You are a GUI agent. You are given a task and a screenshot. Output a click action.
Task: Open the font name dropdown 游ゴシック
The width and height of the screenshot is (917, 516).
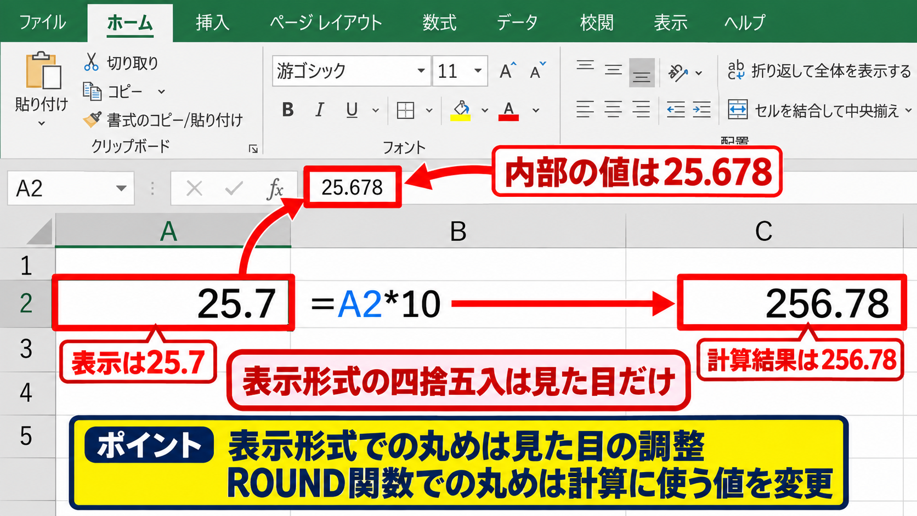421,71
